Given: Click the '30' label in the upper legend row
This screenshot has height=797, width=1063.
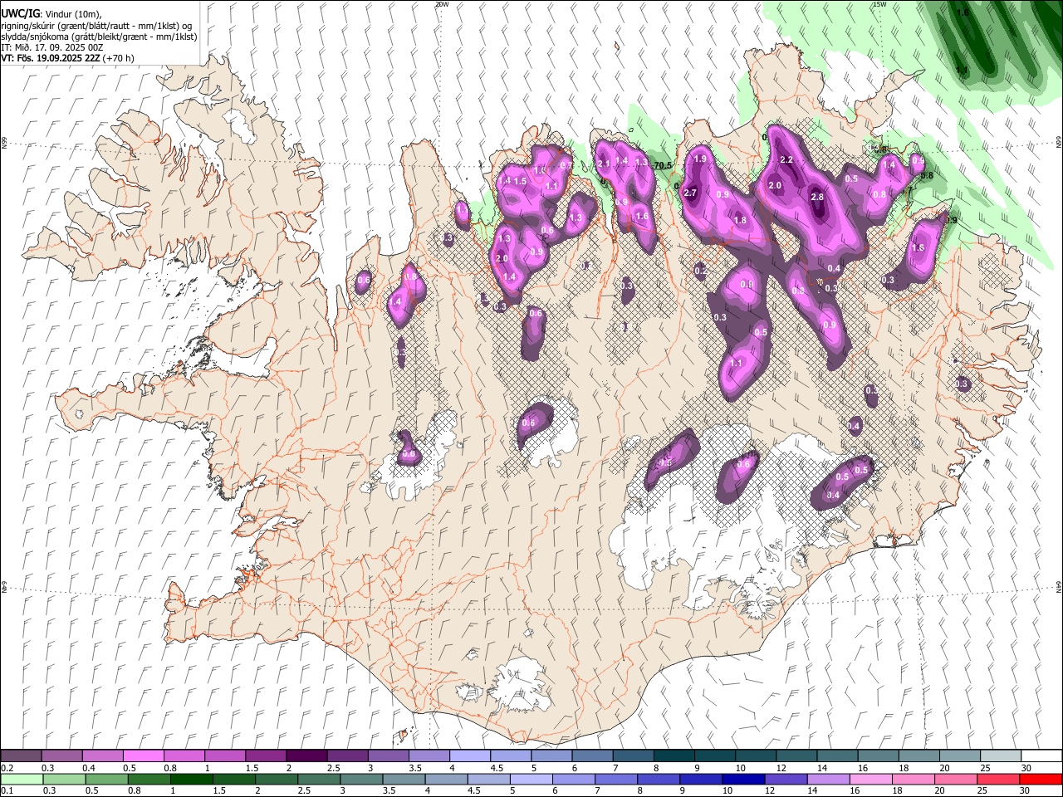Looking at the screenshot, I should 1026,768.
